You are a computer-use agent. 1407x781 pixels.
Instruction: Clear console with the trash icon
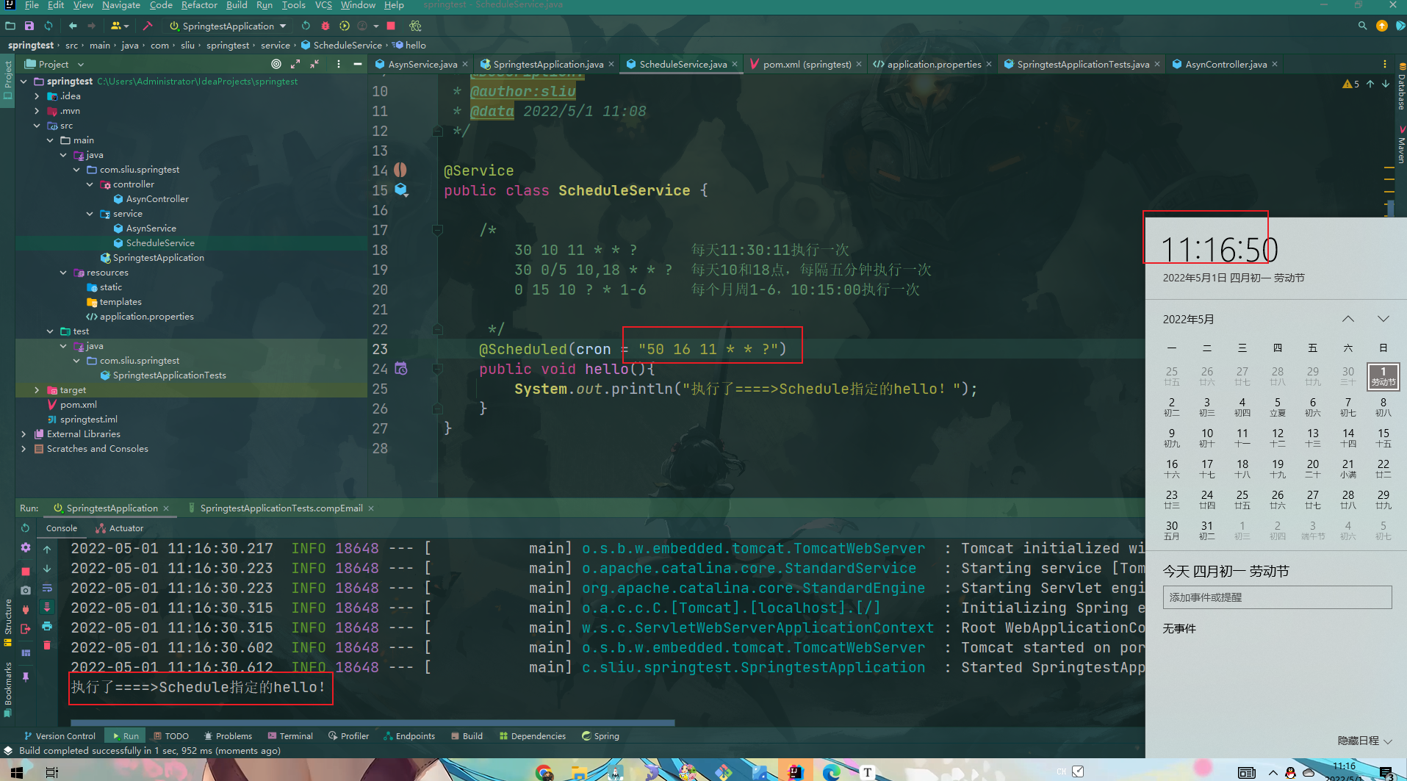(x=47, y=645)
